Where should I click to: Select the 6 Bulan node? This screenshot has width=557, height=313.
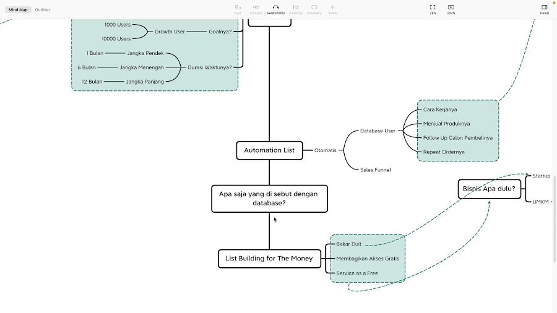86,67
